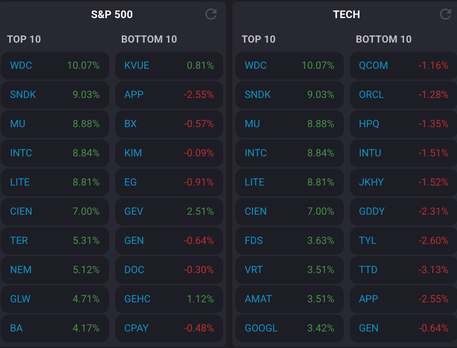Refresh the TECH panel
Image resolution: width=457 pixels, height=348 pixels.
[x=445, y=15]
